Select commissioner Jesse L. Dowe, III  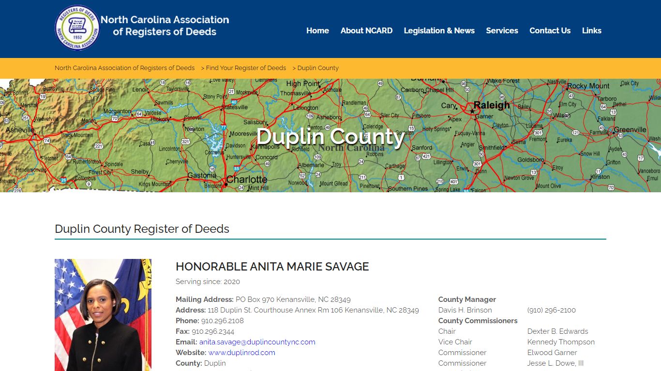(x=556, y=363)
